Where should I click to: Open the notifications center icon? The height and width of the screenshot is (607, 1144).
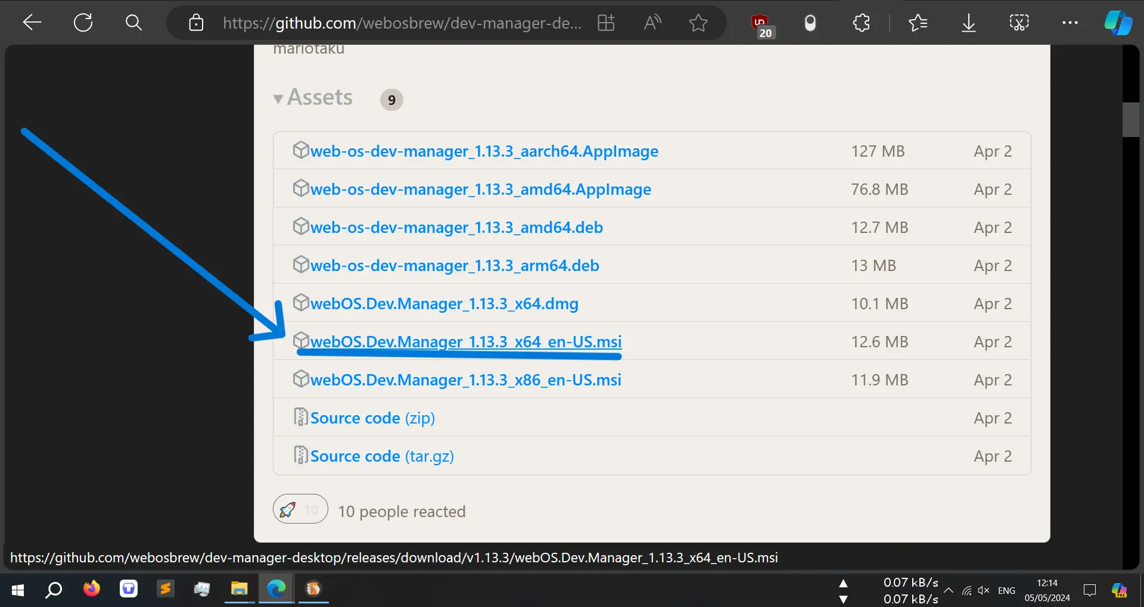coord(1090,590)
